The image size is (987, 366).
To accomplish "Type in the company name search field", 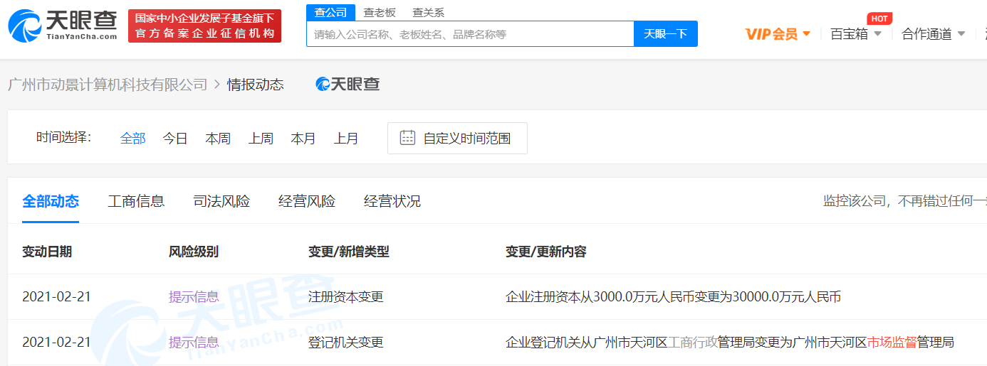I will pos(470,34).
